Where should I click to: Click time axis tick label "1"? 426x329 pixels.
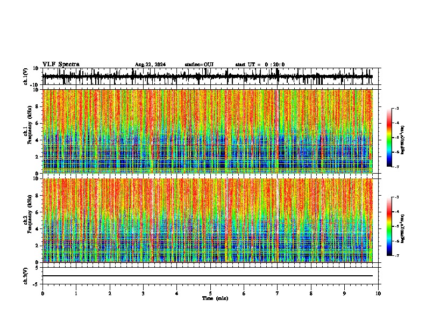click(76, 294)
